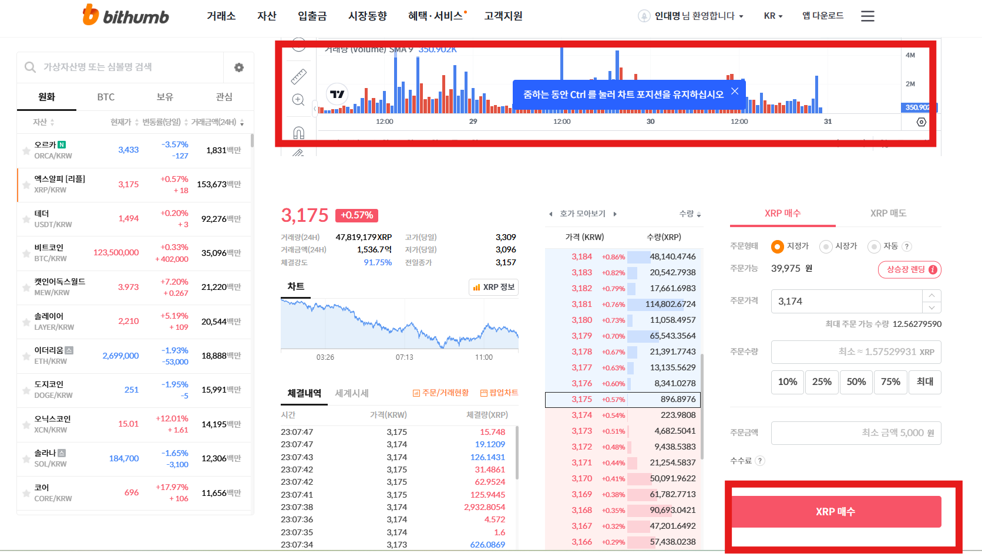This screenshot has width=982, height=554.
Task: Click the info icon on 상승장 렌딩
Action: tap(933, 270)
